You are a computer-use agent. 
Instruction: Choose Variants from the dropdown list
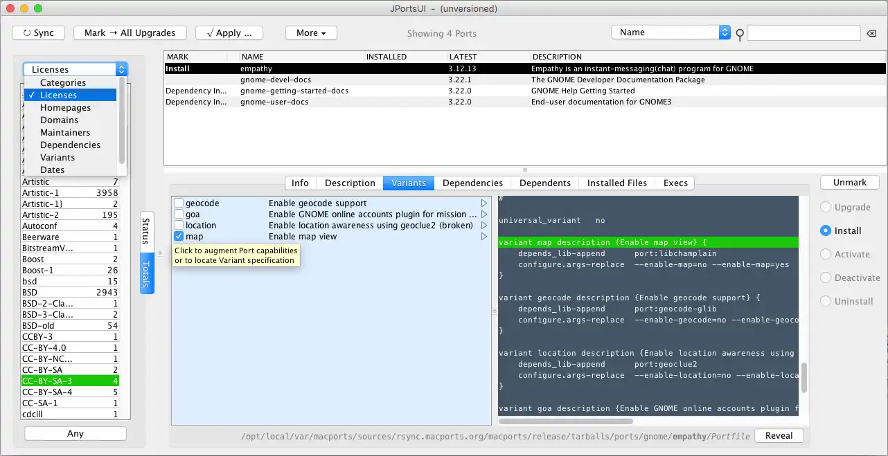point(71,157)
